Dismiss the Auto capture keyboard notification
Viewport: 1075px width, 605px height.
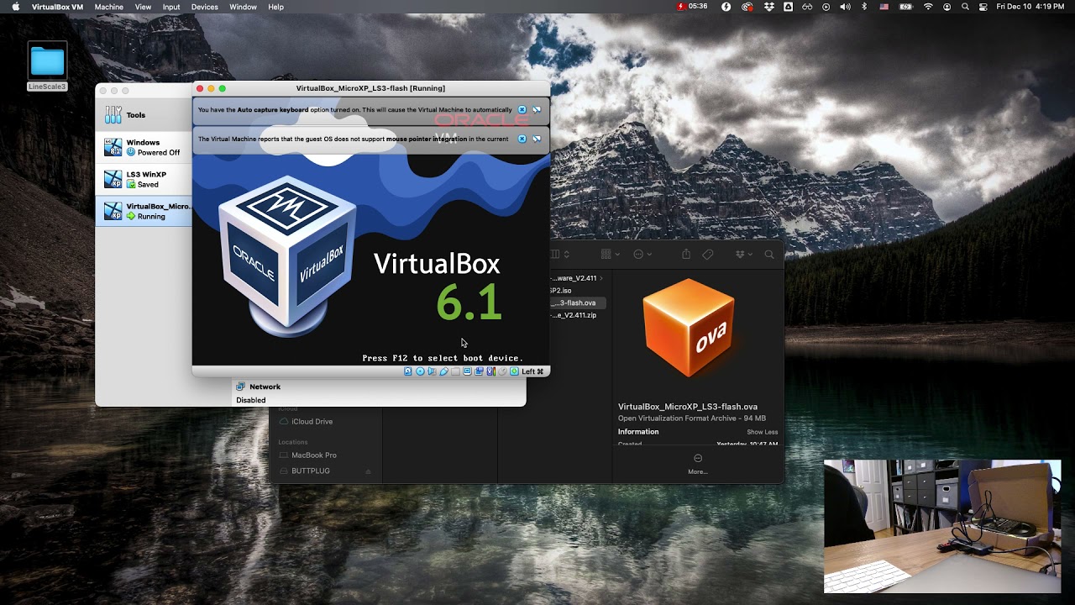(x=522, y=109)
